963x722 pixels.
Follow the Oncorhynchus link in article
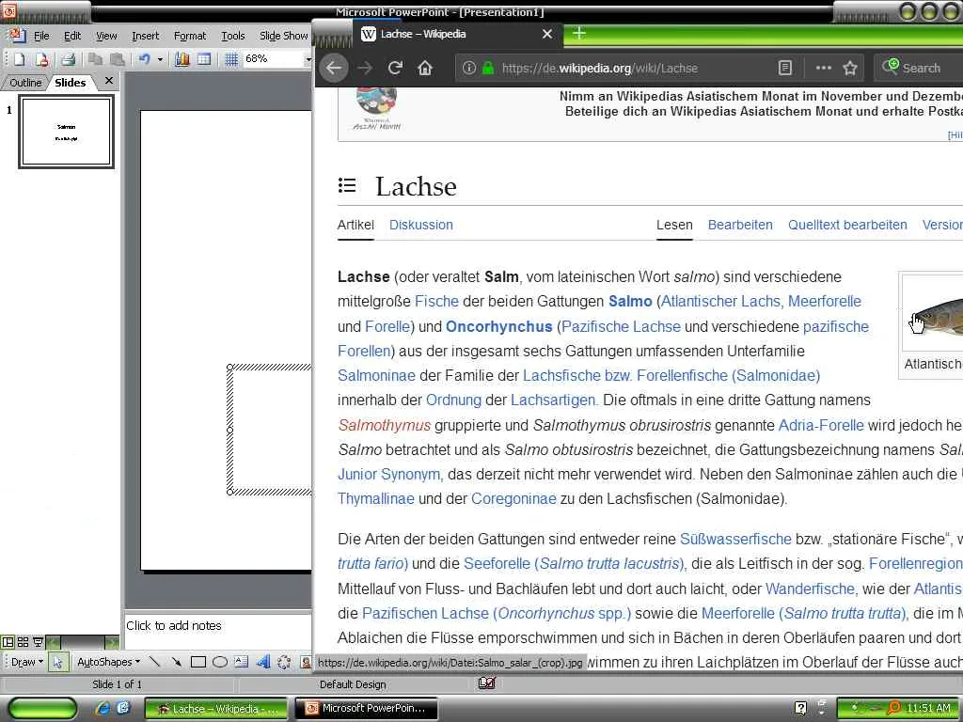point(498,326)
